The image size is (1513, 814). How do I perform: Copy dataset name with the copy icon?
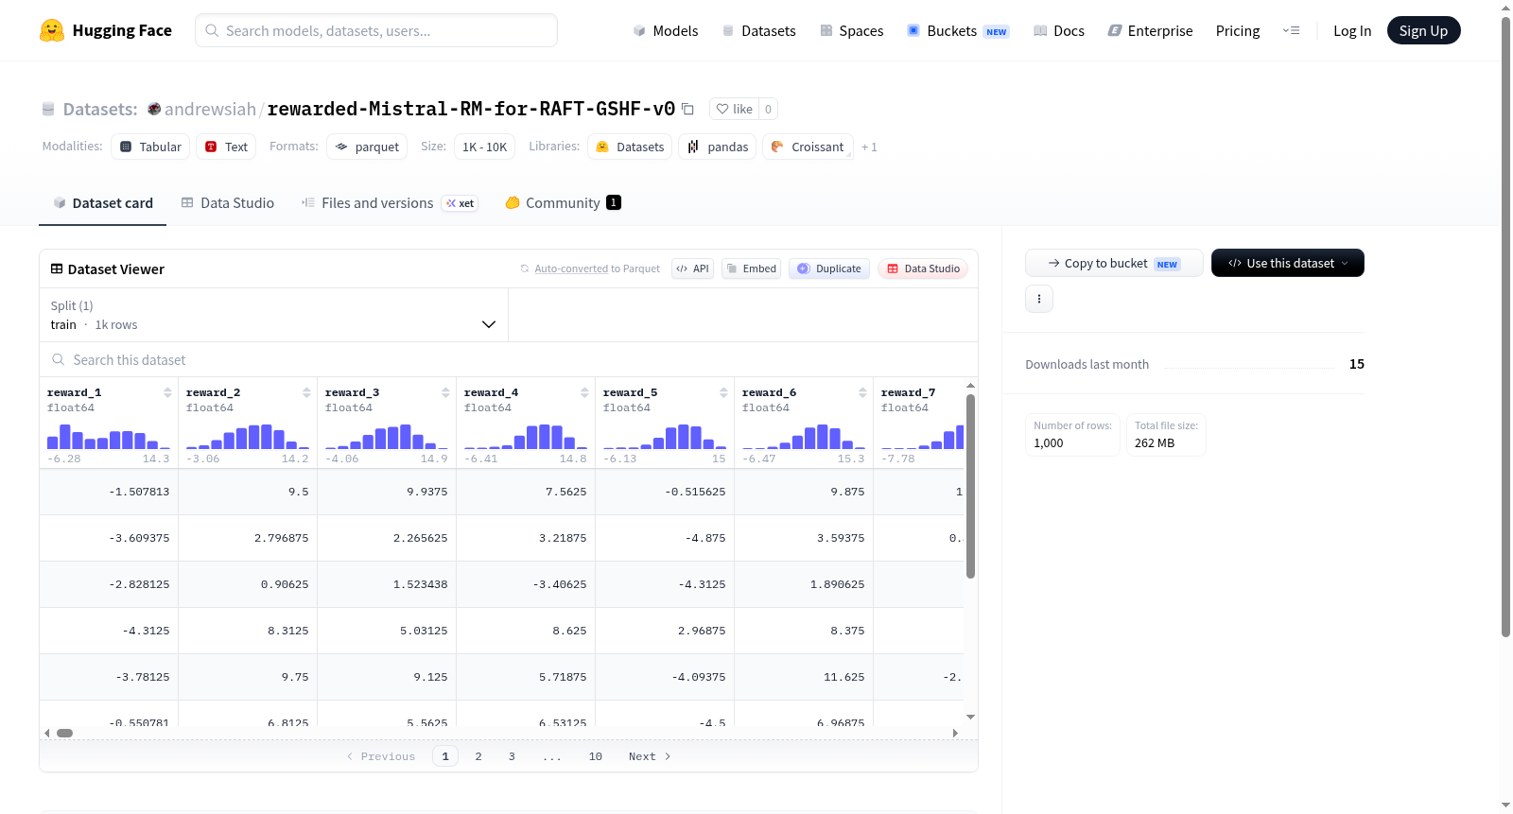[688, 109]
